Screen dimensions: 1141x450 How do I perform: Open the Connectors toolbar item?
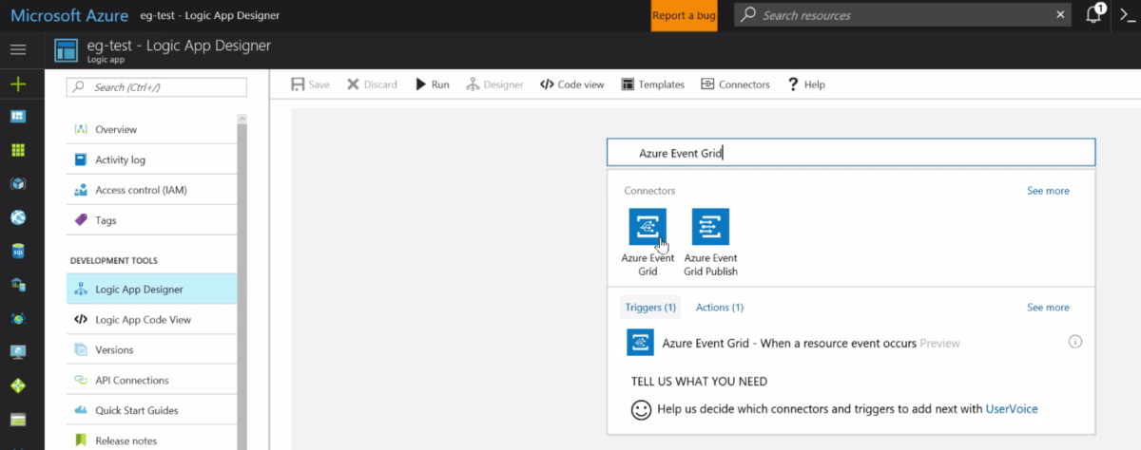[x=735, y=84]
